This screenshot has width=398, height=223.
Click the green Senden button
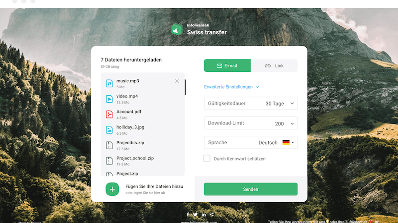251,189
